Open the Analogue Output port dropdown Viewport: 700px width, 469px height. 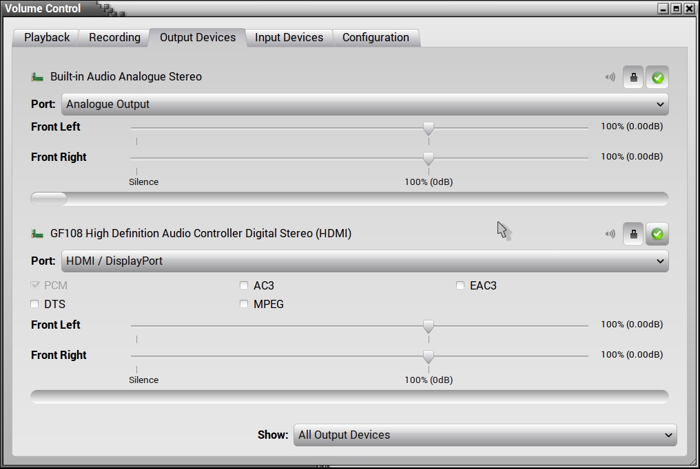[x=364, y=105]
